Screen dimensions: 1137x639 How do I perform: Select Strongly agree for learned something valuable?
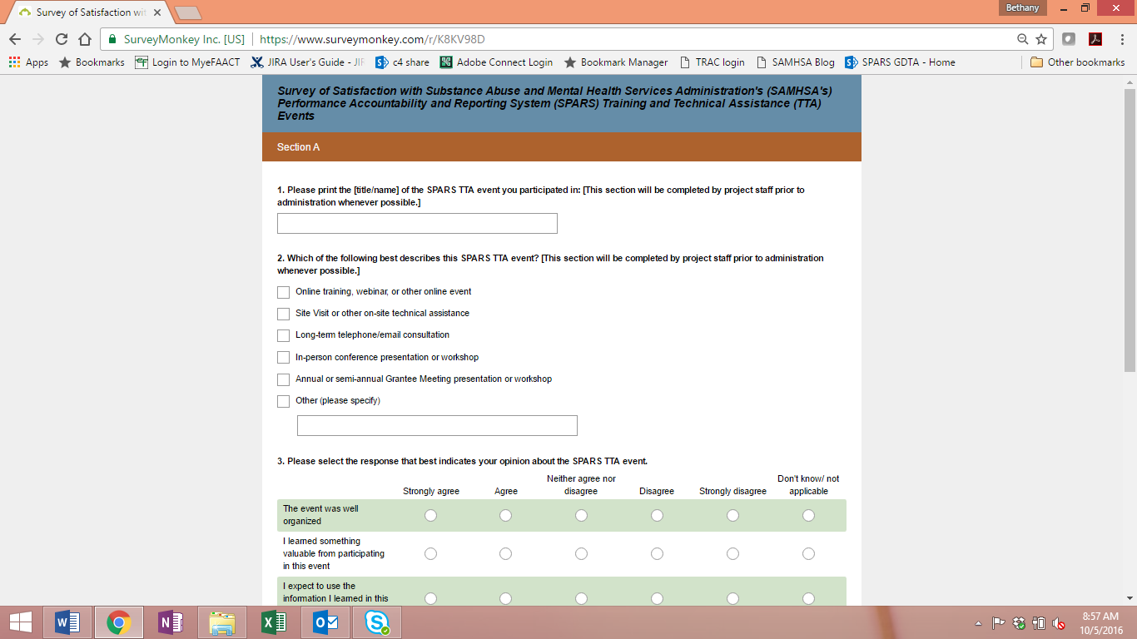pos(430,554)
